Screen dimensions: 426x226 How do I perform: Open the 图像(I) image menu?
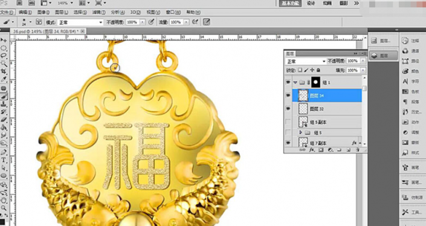coord(44,12)
